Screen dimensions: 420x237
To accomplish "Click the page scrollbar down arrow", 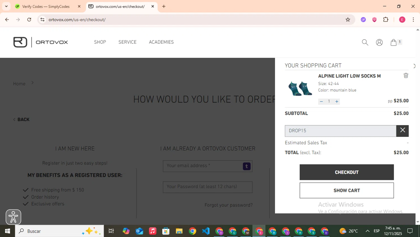I will tap(418, 222).
